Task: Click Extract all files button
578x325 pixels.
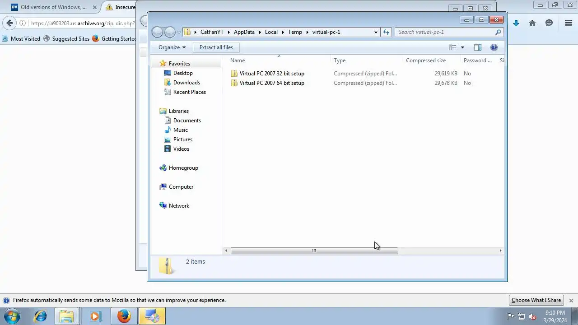Action: [x=216, y=47]
